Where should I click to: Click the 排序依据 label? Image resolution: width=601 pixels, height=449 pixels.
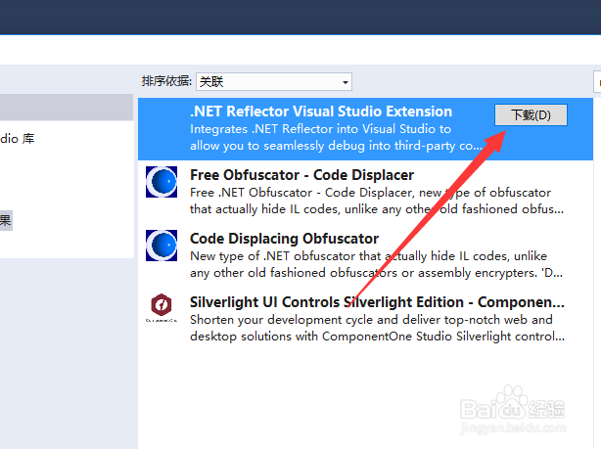coord(166,81)
